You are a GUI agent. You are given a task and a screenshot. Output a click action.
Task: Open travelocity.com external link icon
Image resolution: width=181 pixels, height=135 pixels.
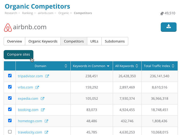pos(46,132)
